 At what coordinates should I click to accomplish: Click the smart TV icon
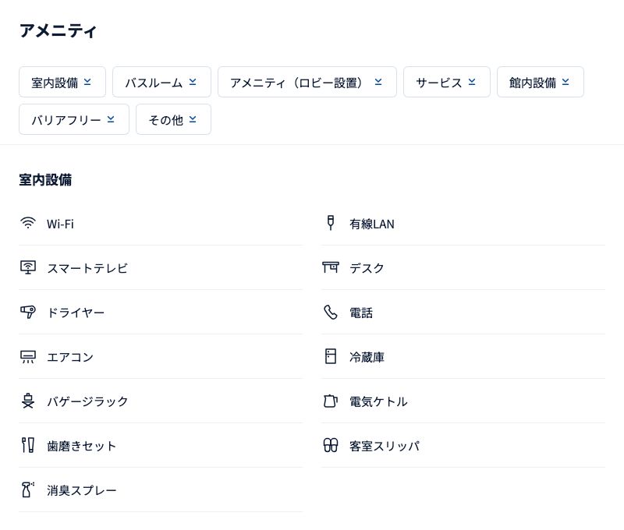[28, 267]
